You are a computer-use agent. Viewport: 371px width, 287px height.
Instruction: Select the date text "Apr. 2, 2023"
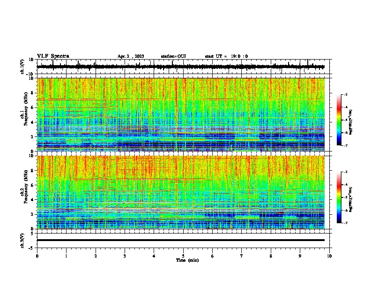131,56
